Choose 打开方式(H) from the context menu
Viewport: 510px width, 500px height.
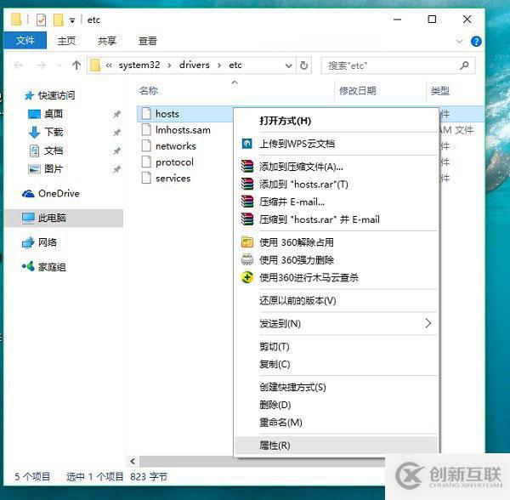point(337,121)
